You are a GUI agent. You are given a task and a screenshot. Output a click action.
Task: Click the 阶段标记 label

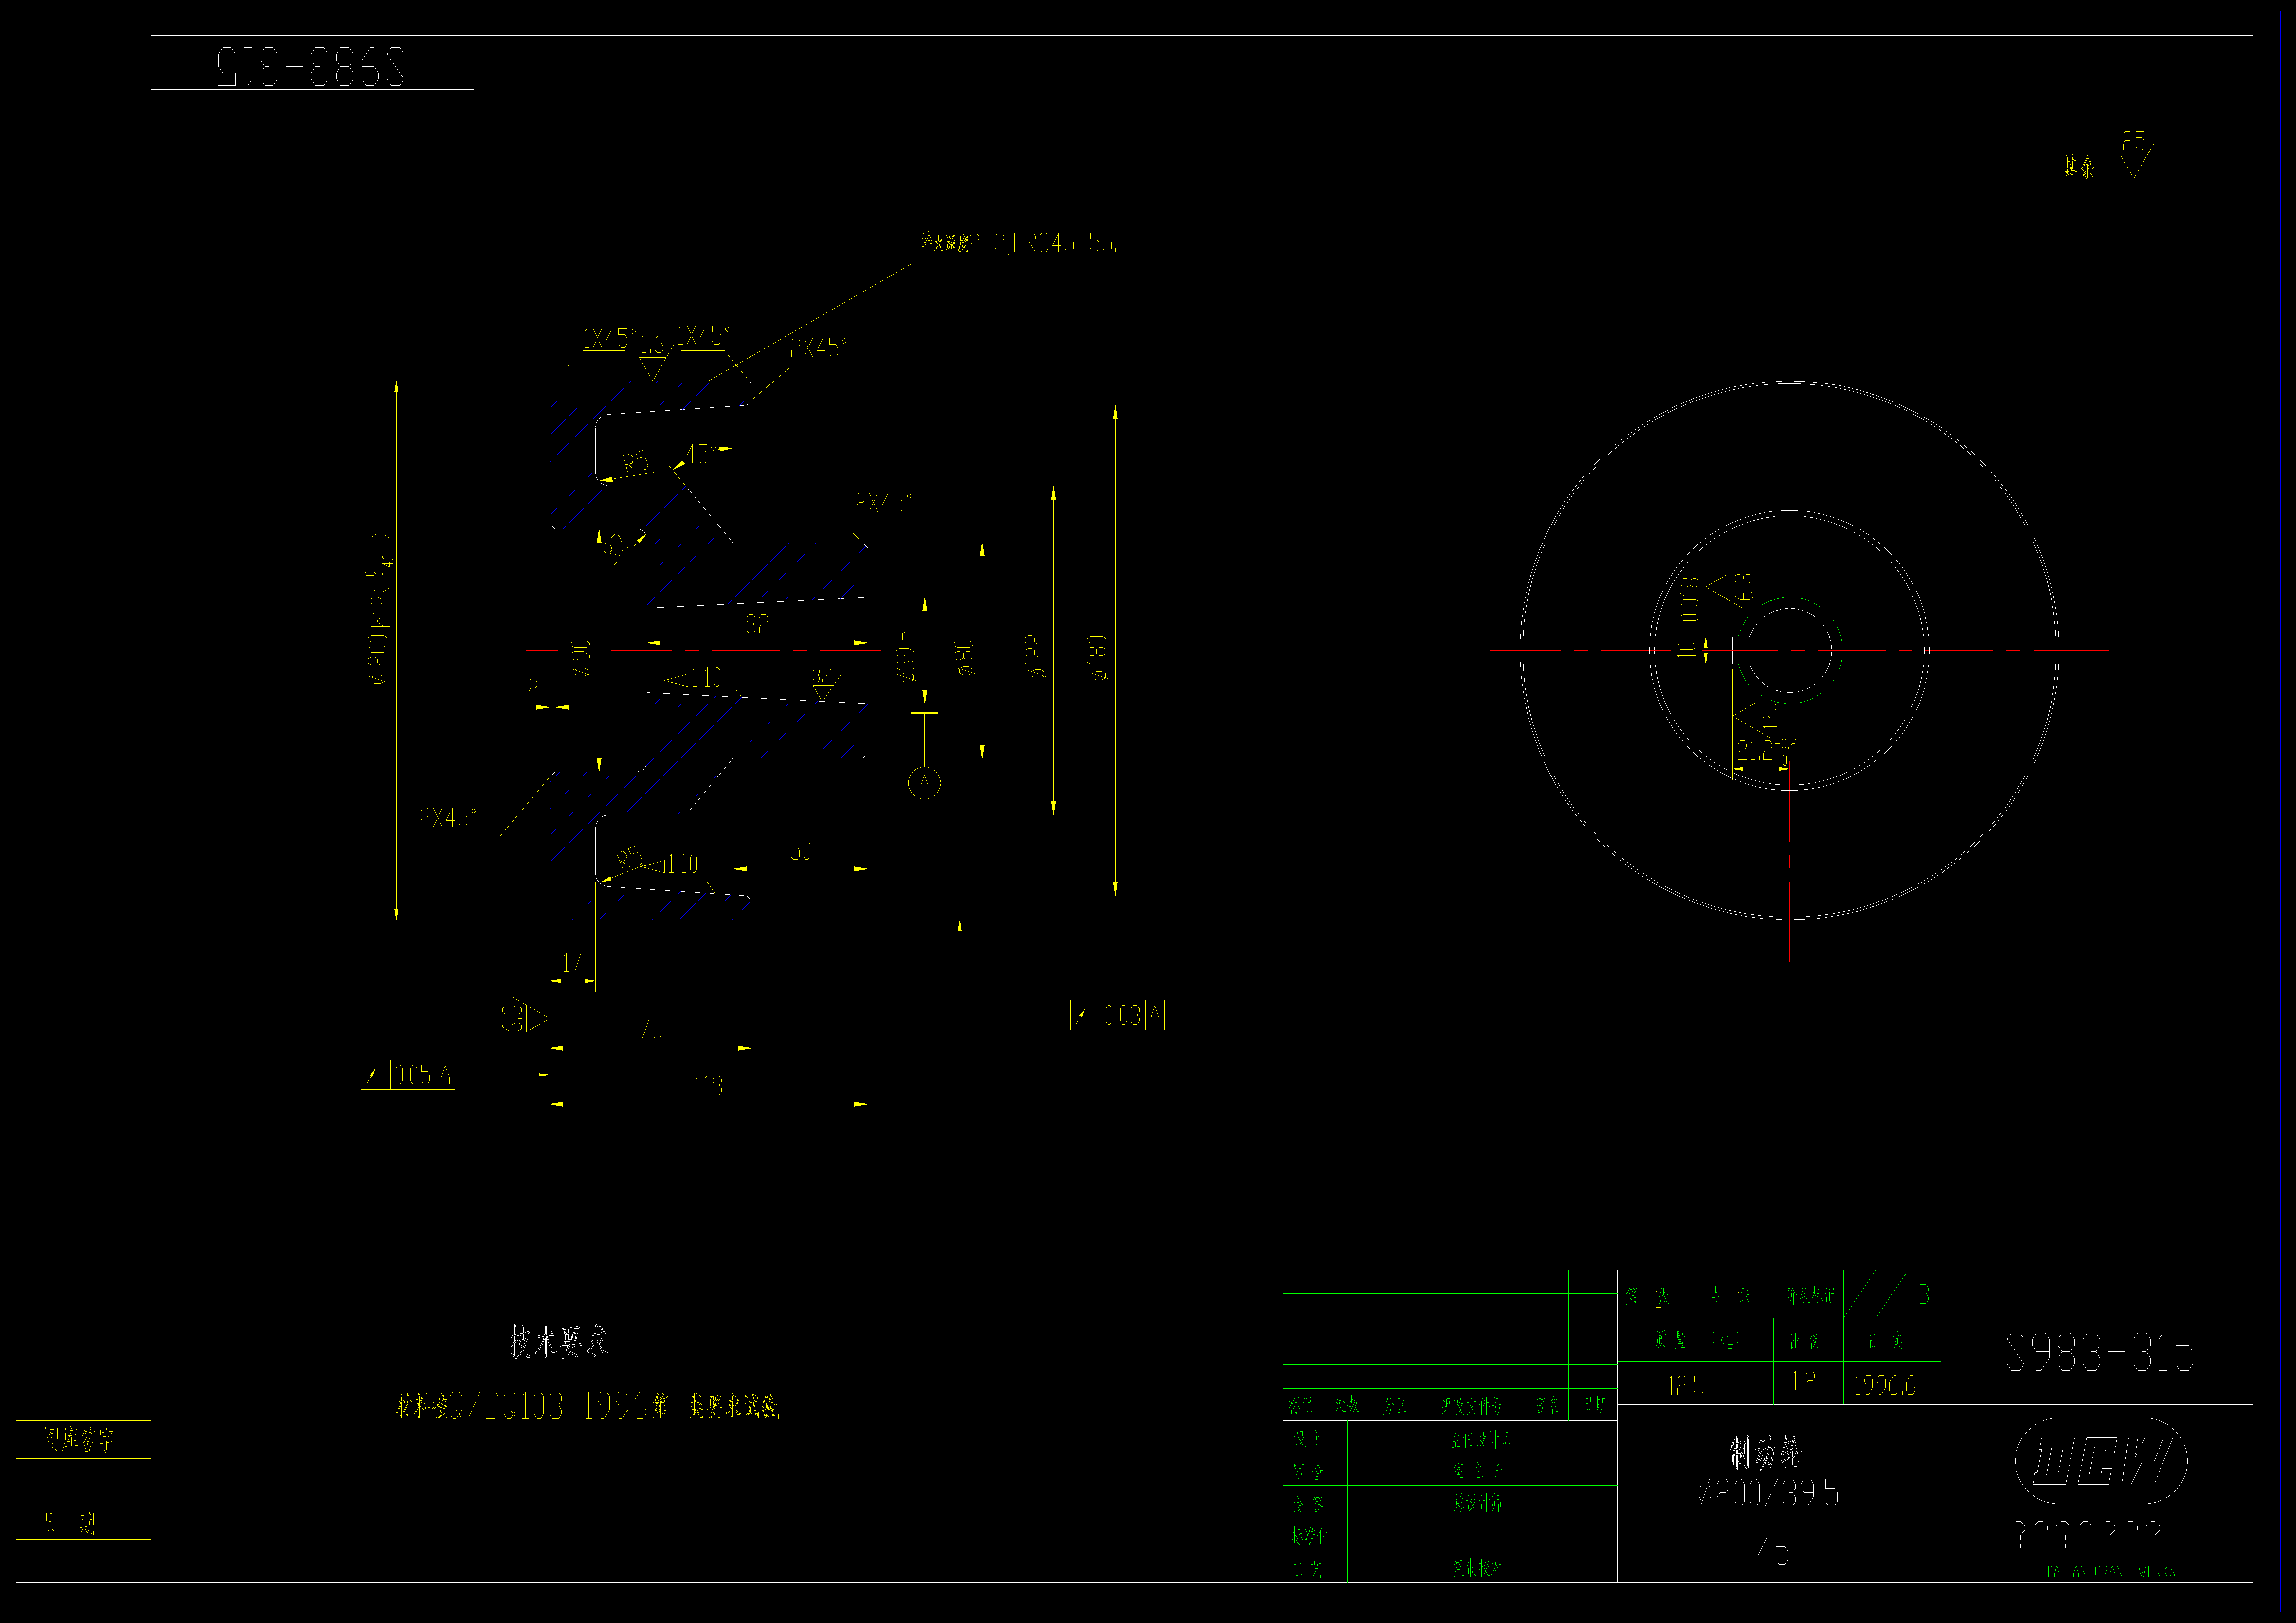(x=1811, y=1296)
